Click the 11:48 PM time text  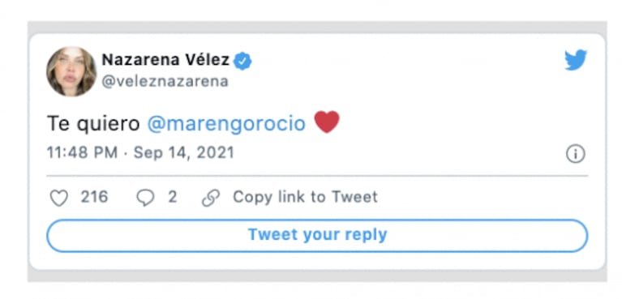pos(82,152)
